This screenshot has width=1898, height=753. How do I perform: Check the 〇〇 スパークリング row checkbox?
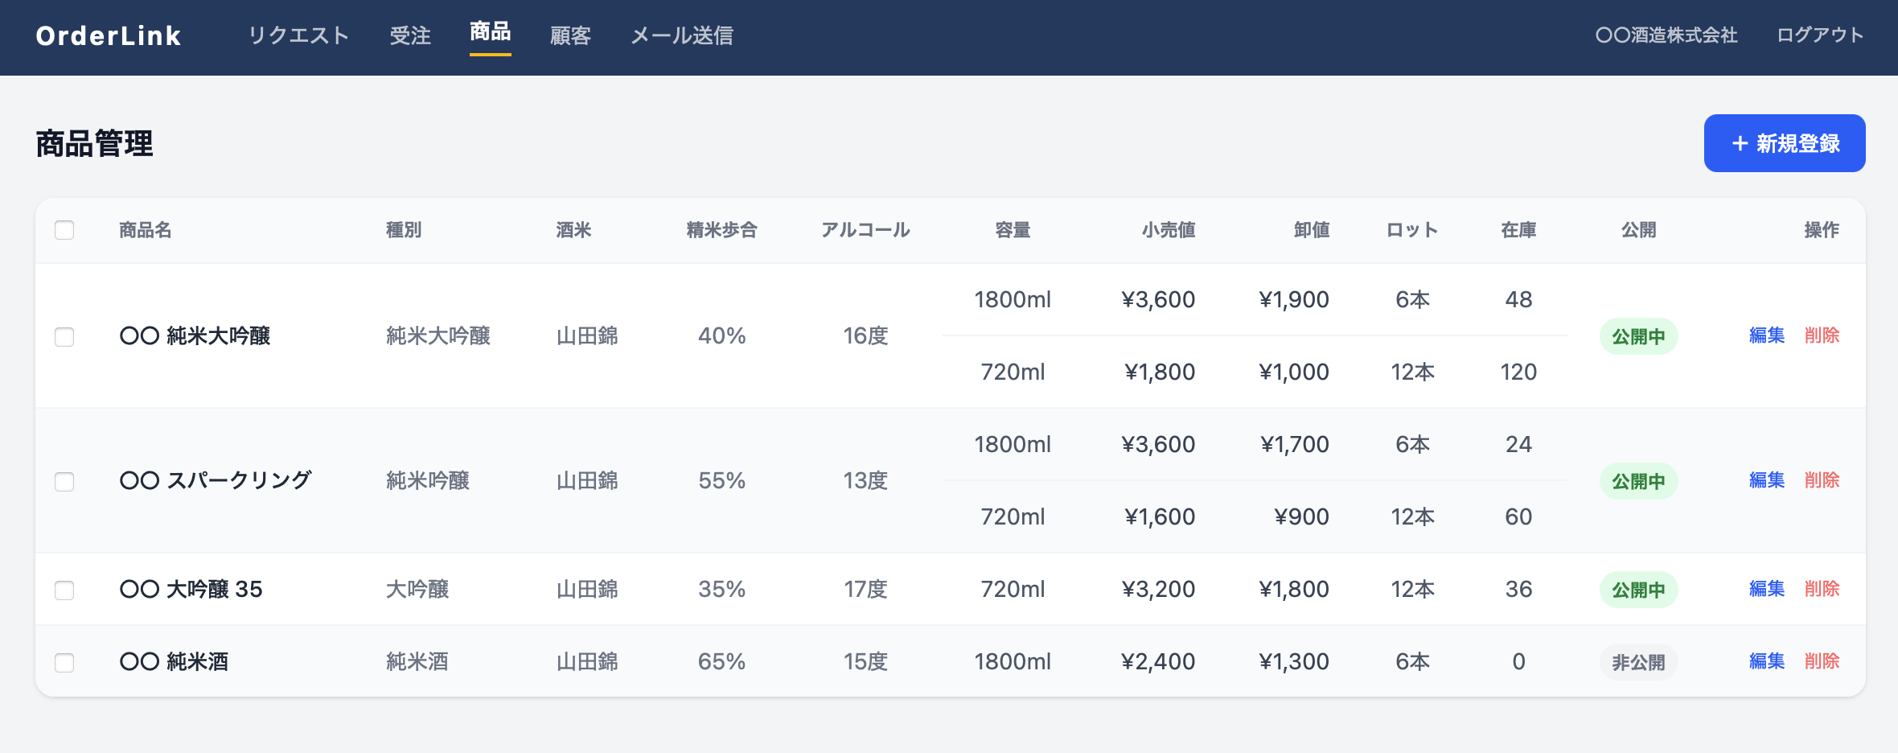coord(64,481)
